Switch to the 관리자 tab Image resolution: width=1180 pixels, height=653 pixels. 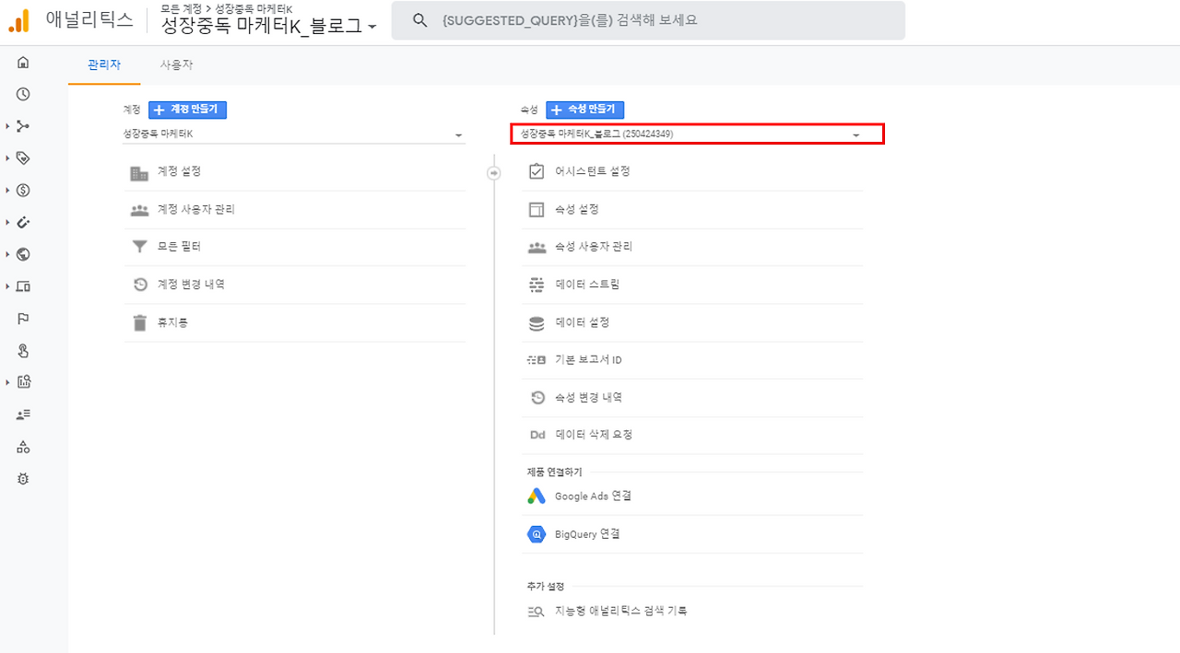pos(103,65)
